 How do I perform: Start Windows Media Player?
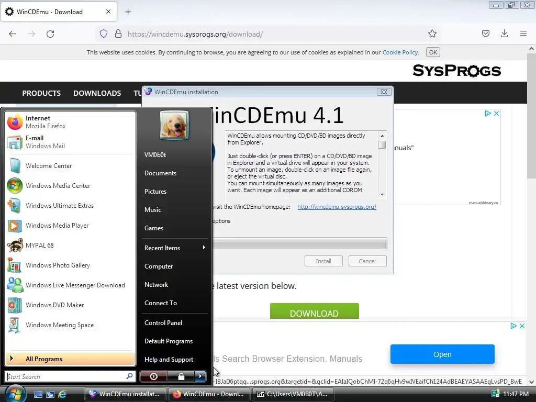click(x=70, y=226)
